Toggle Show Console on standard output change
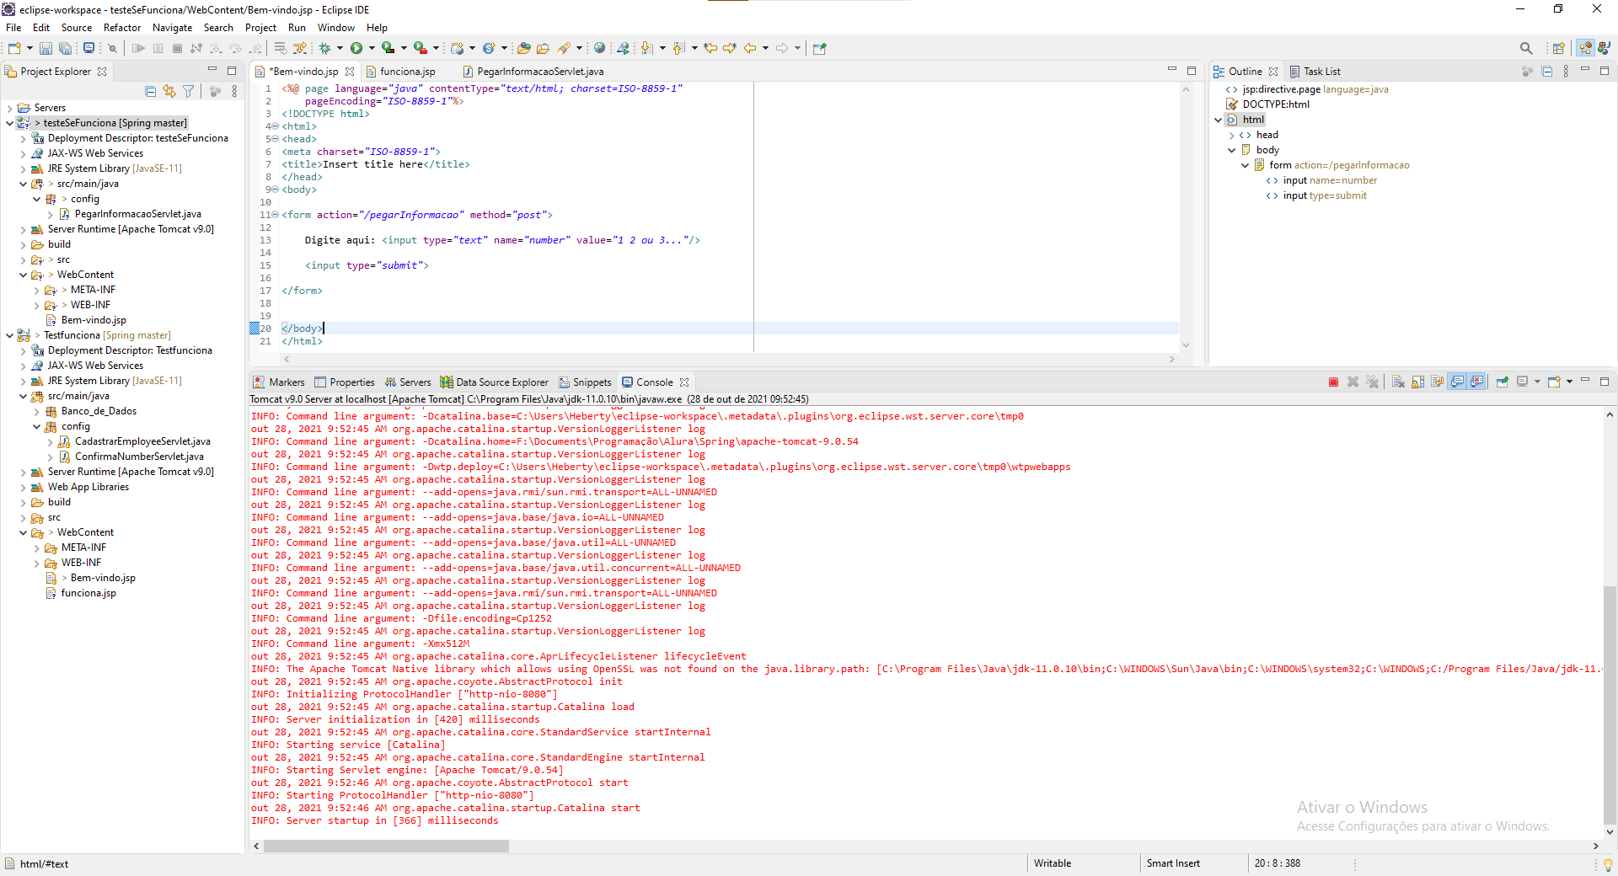This screenshot has height=876, width=1618. pos(1457,382)
